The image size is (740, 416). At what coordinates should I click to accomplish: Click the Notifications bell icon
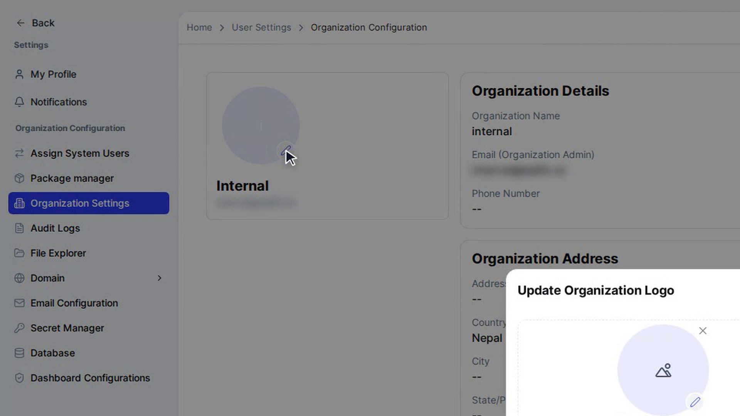coord(19,102)
